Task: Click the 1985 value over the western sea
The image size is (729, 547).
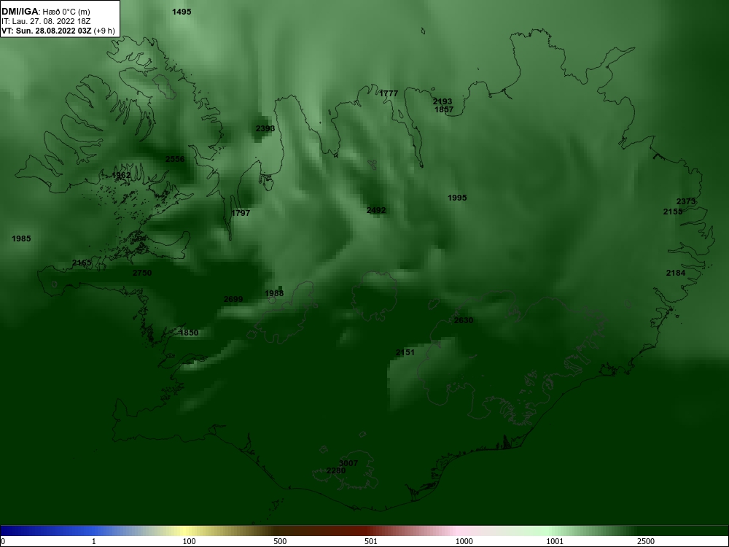Action: (x=21, y=238)
